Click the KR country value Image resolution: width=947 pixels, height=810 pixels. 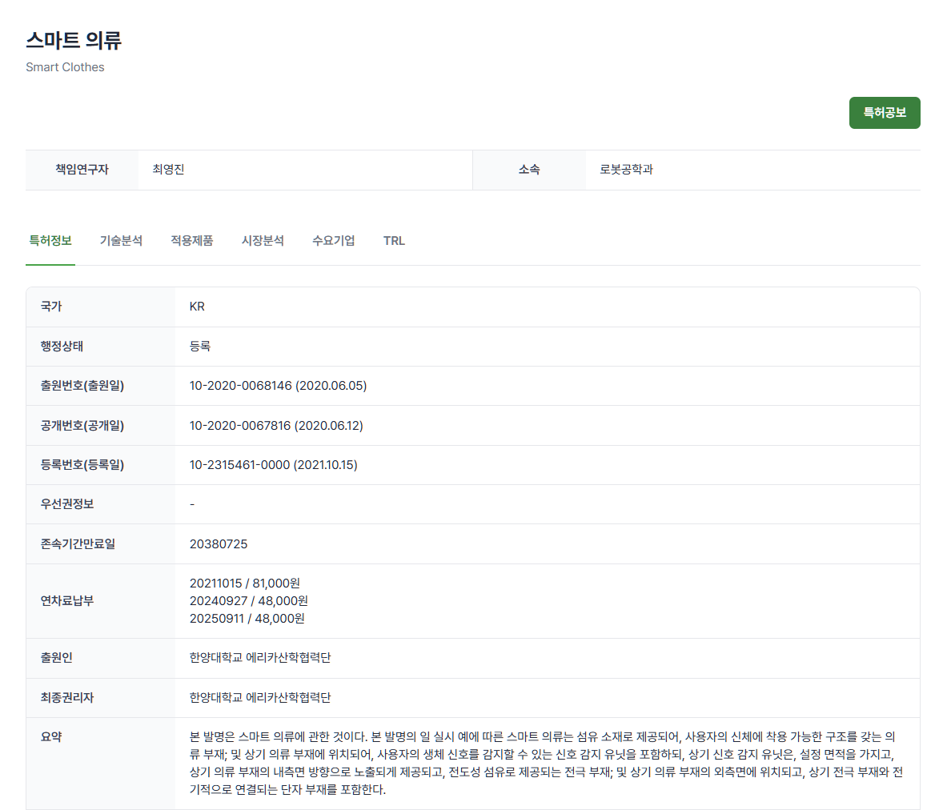coord(197,306)
